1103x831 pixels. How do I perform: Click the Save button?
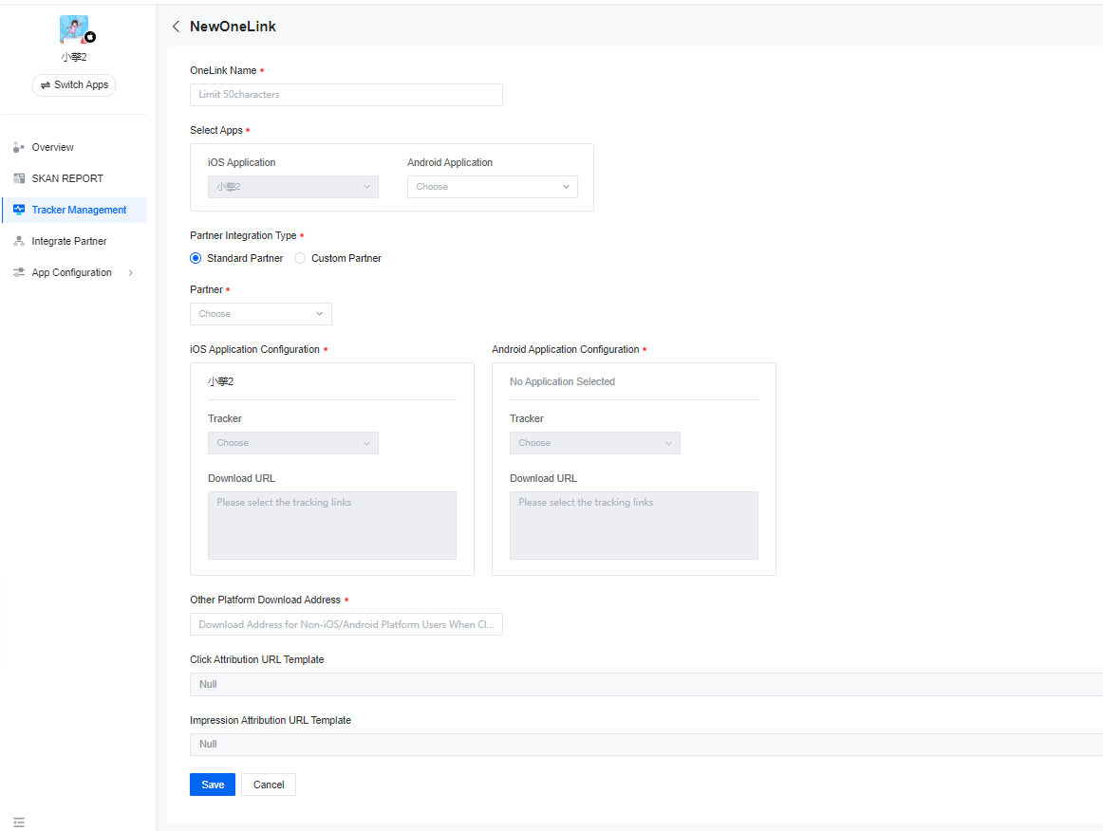[x=212, y=785]
